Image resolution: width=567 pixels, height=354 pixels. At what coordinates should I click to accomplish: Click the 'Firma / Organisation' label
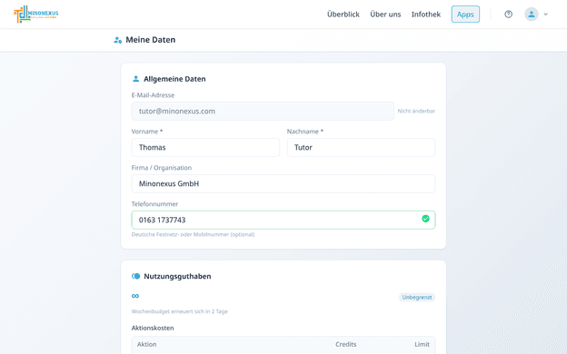click(x=162, y=168)
